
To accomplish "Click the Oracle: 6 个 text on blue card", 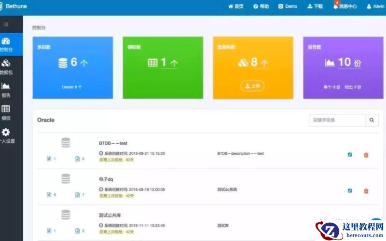I will 72,87.
